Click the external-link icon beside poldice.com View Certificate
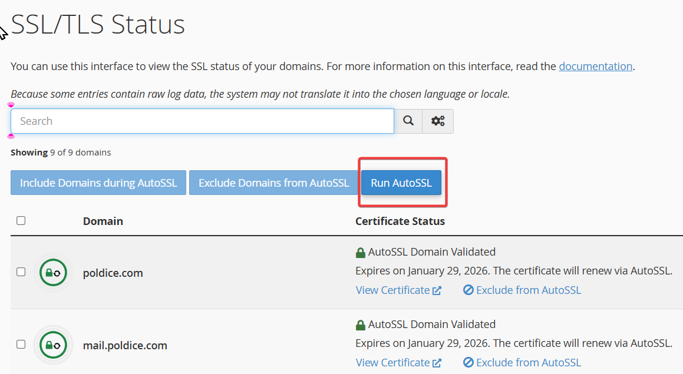683x374 pixels. point(437,290)
